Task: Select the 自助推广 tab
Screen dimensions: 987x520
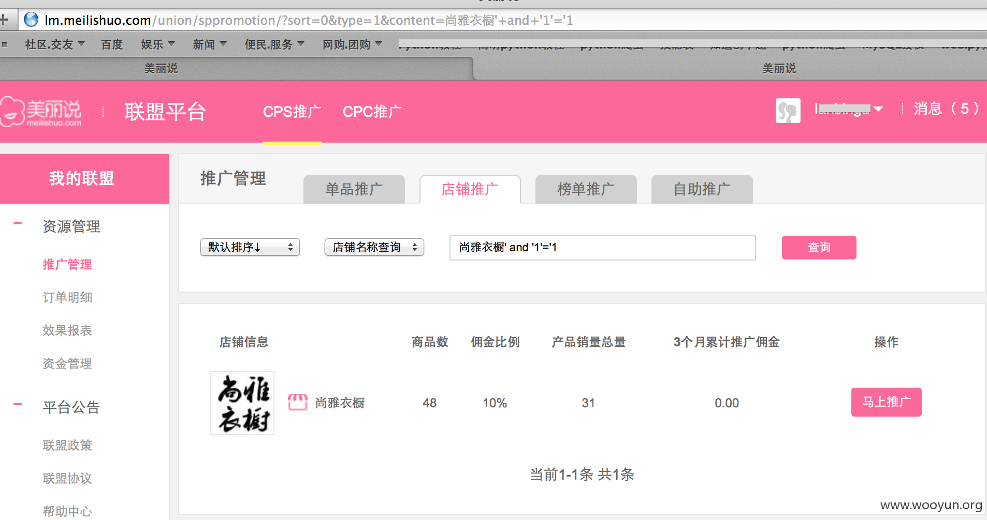Action: [702, 189]
